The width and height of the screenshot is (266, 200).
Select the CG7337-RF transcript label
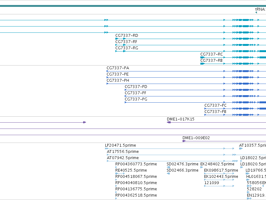pos(126,42)
